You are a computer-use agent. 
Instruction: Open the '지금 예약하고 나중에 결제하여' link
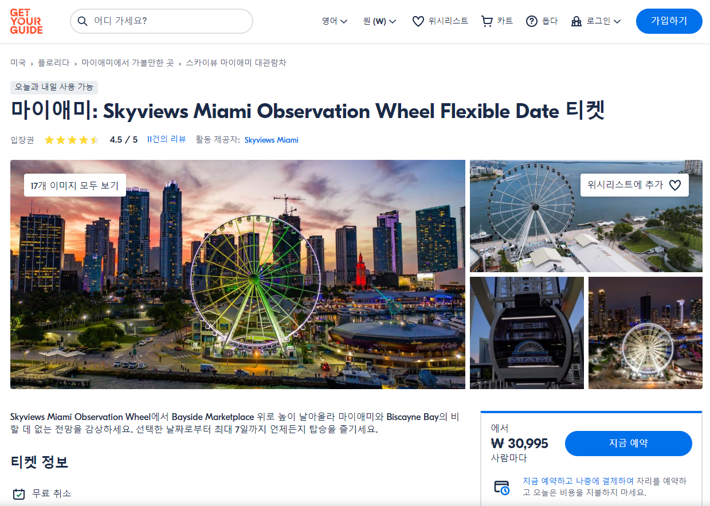(x=578, y=481)
